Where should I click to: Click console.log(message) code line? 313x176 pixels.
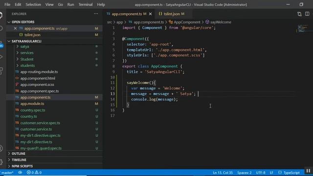pos(155,99)
